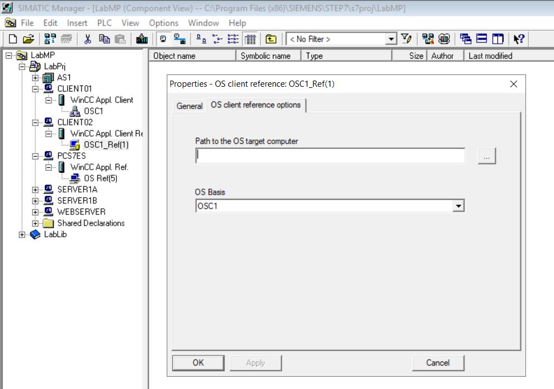Viewport: 554px width, 389px height.
Task: Collapse the LabMP root node
Action: pos(9,55)
